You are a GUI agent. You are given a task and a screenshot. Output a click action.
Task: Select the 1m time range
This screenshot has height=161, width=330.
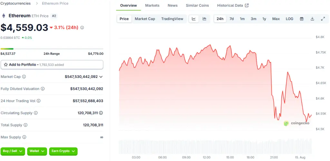242,19
